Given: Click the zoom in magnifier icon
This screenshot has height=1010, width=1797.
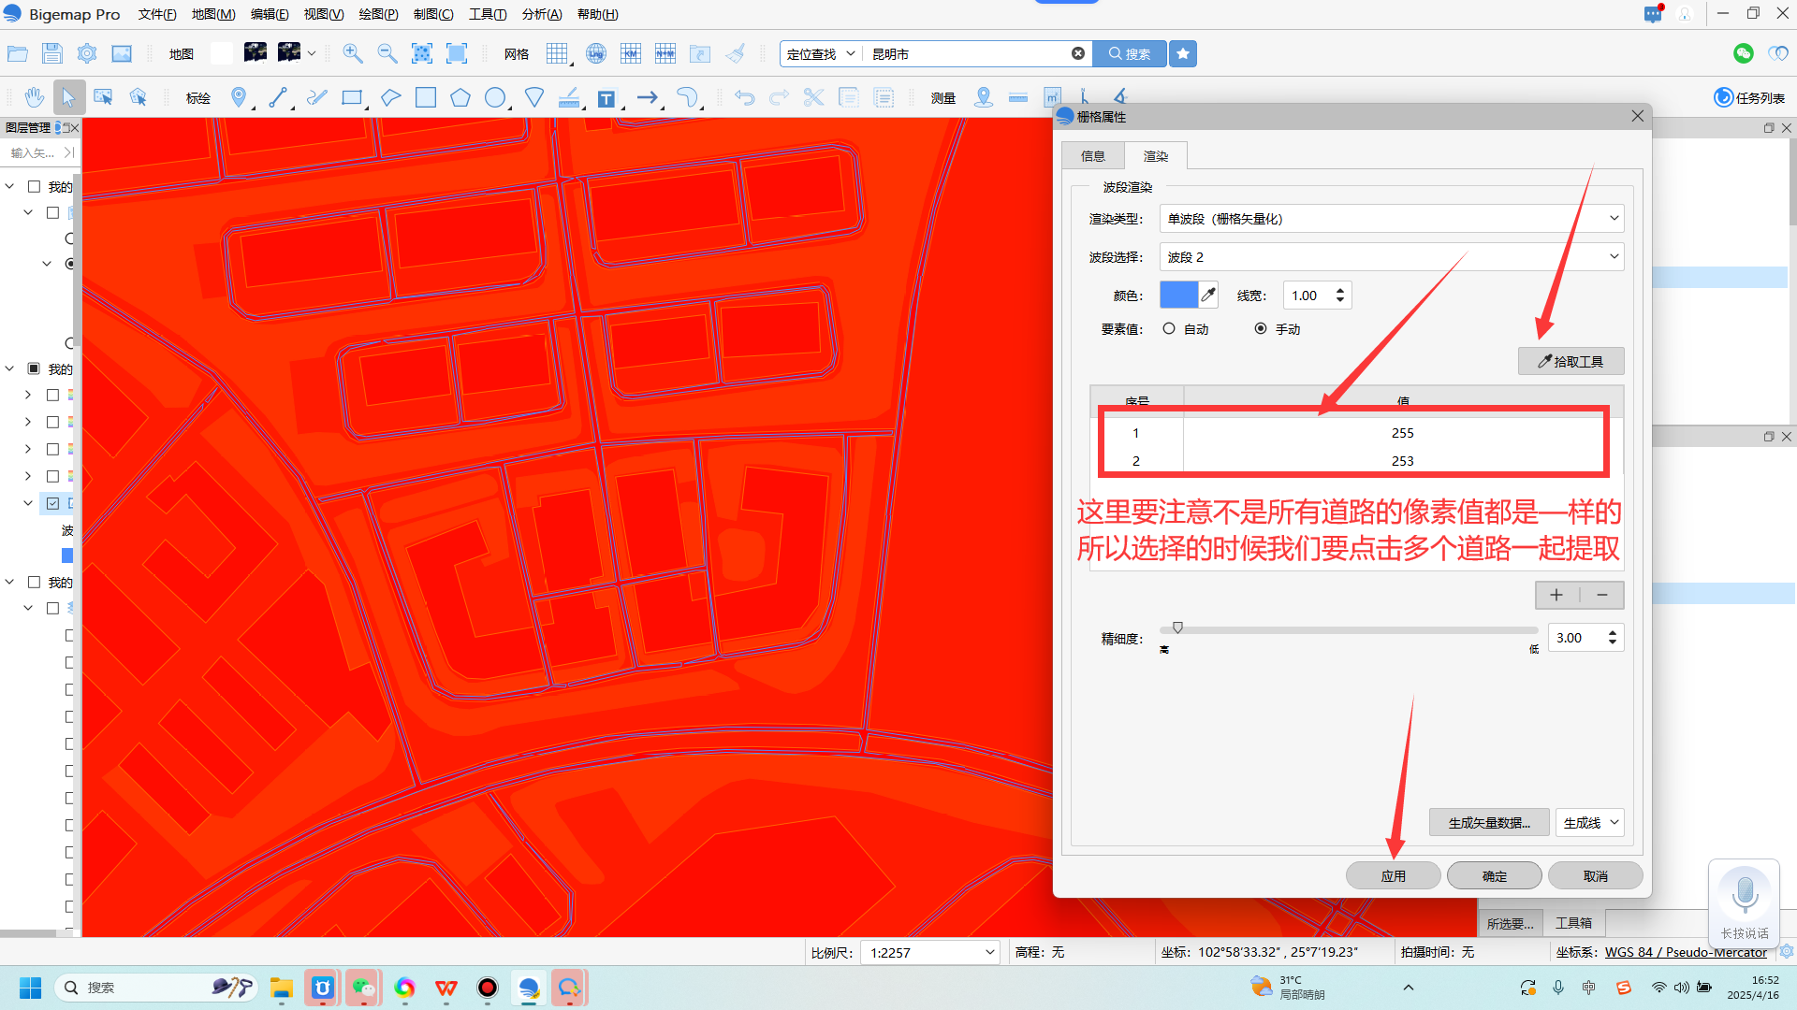Looking at the screenshot, I should point(353,54).
